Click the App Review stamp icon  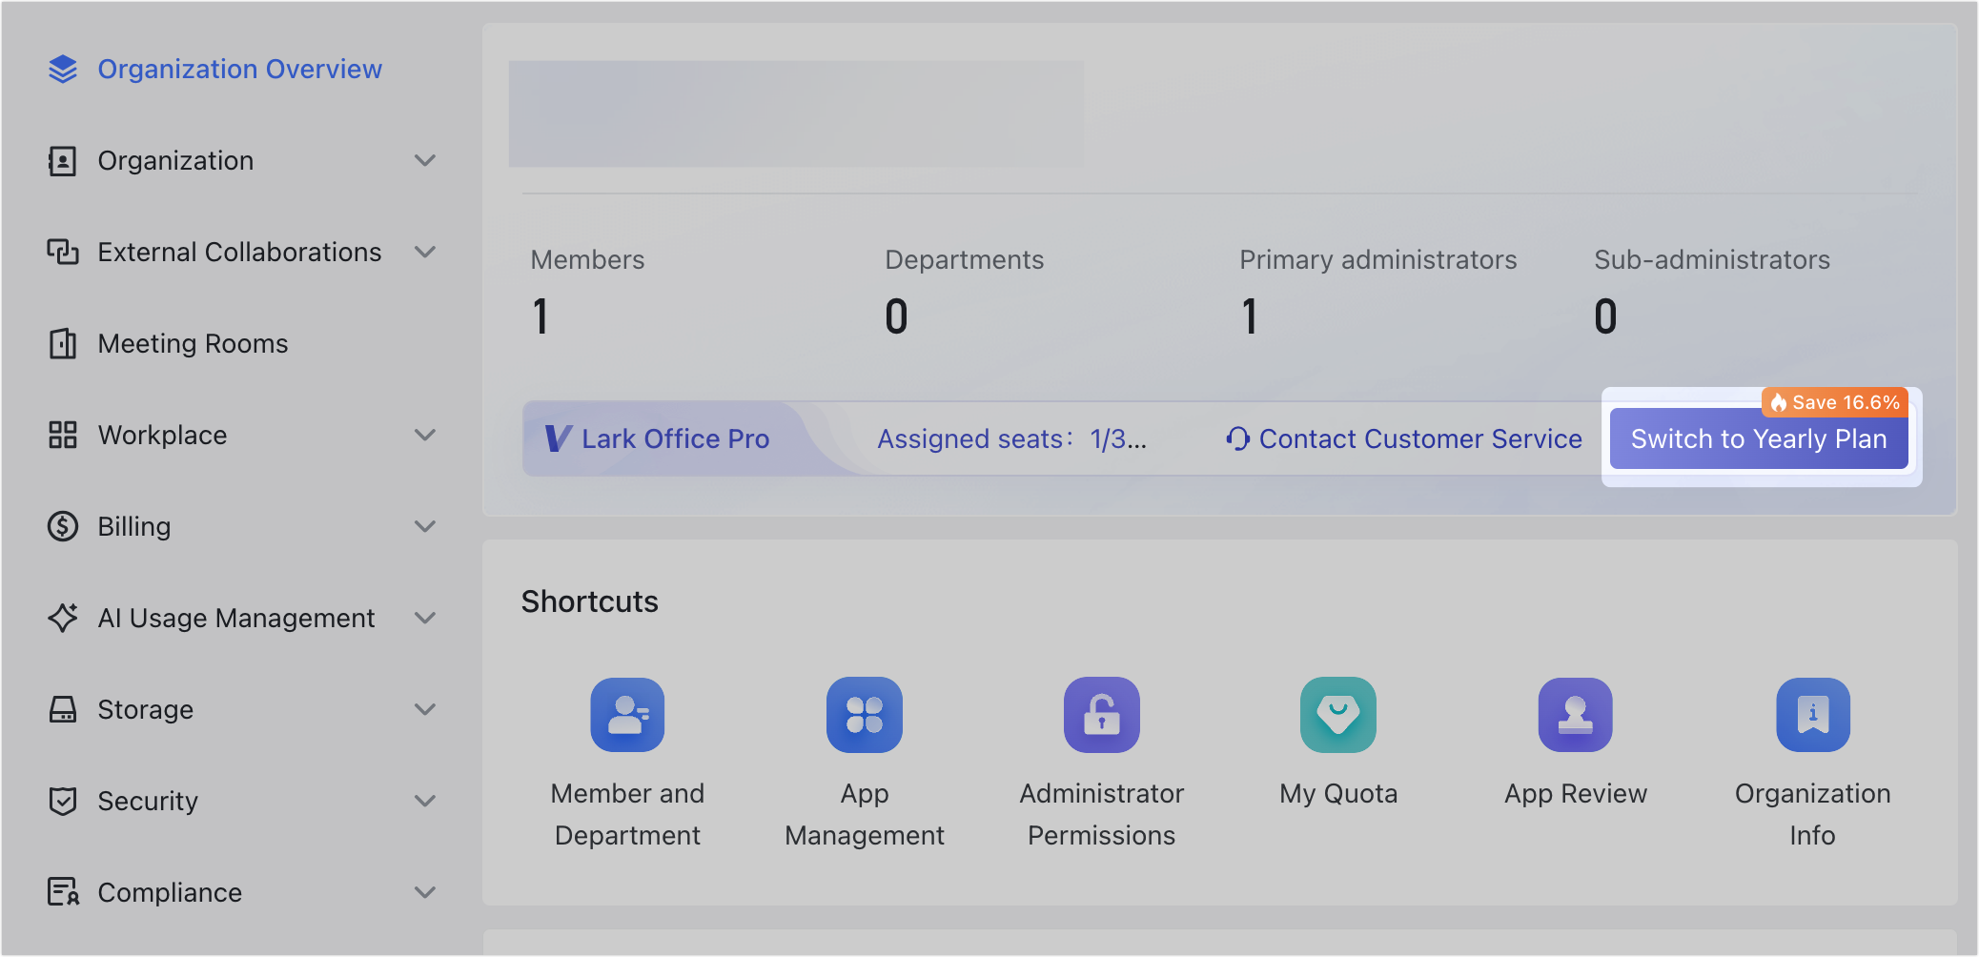[x=1575, y=715]
